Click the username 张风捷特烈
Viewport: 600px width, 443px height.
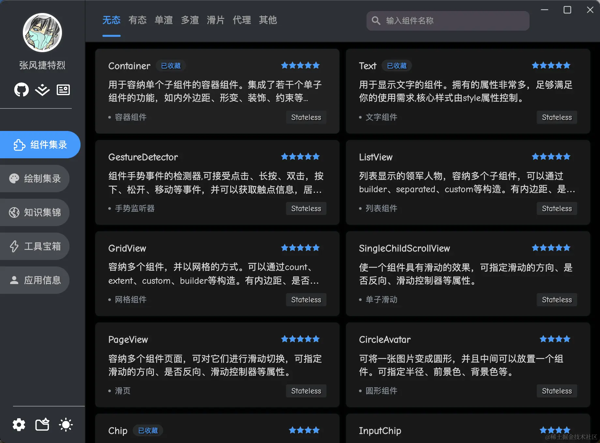click(x=42, y=65)
